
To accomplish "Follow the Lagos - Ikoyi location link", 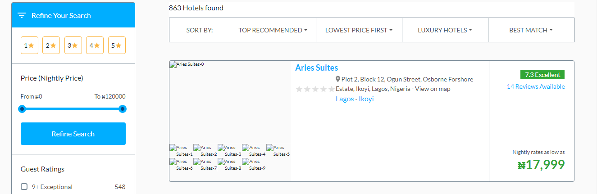I will click(355, 99).
